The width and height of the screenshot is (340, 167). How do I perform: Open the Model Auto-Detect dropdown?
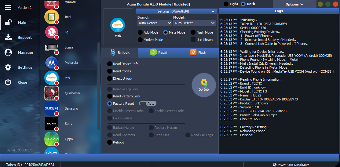point(194,23)
